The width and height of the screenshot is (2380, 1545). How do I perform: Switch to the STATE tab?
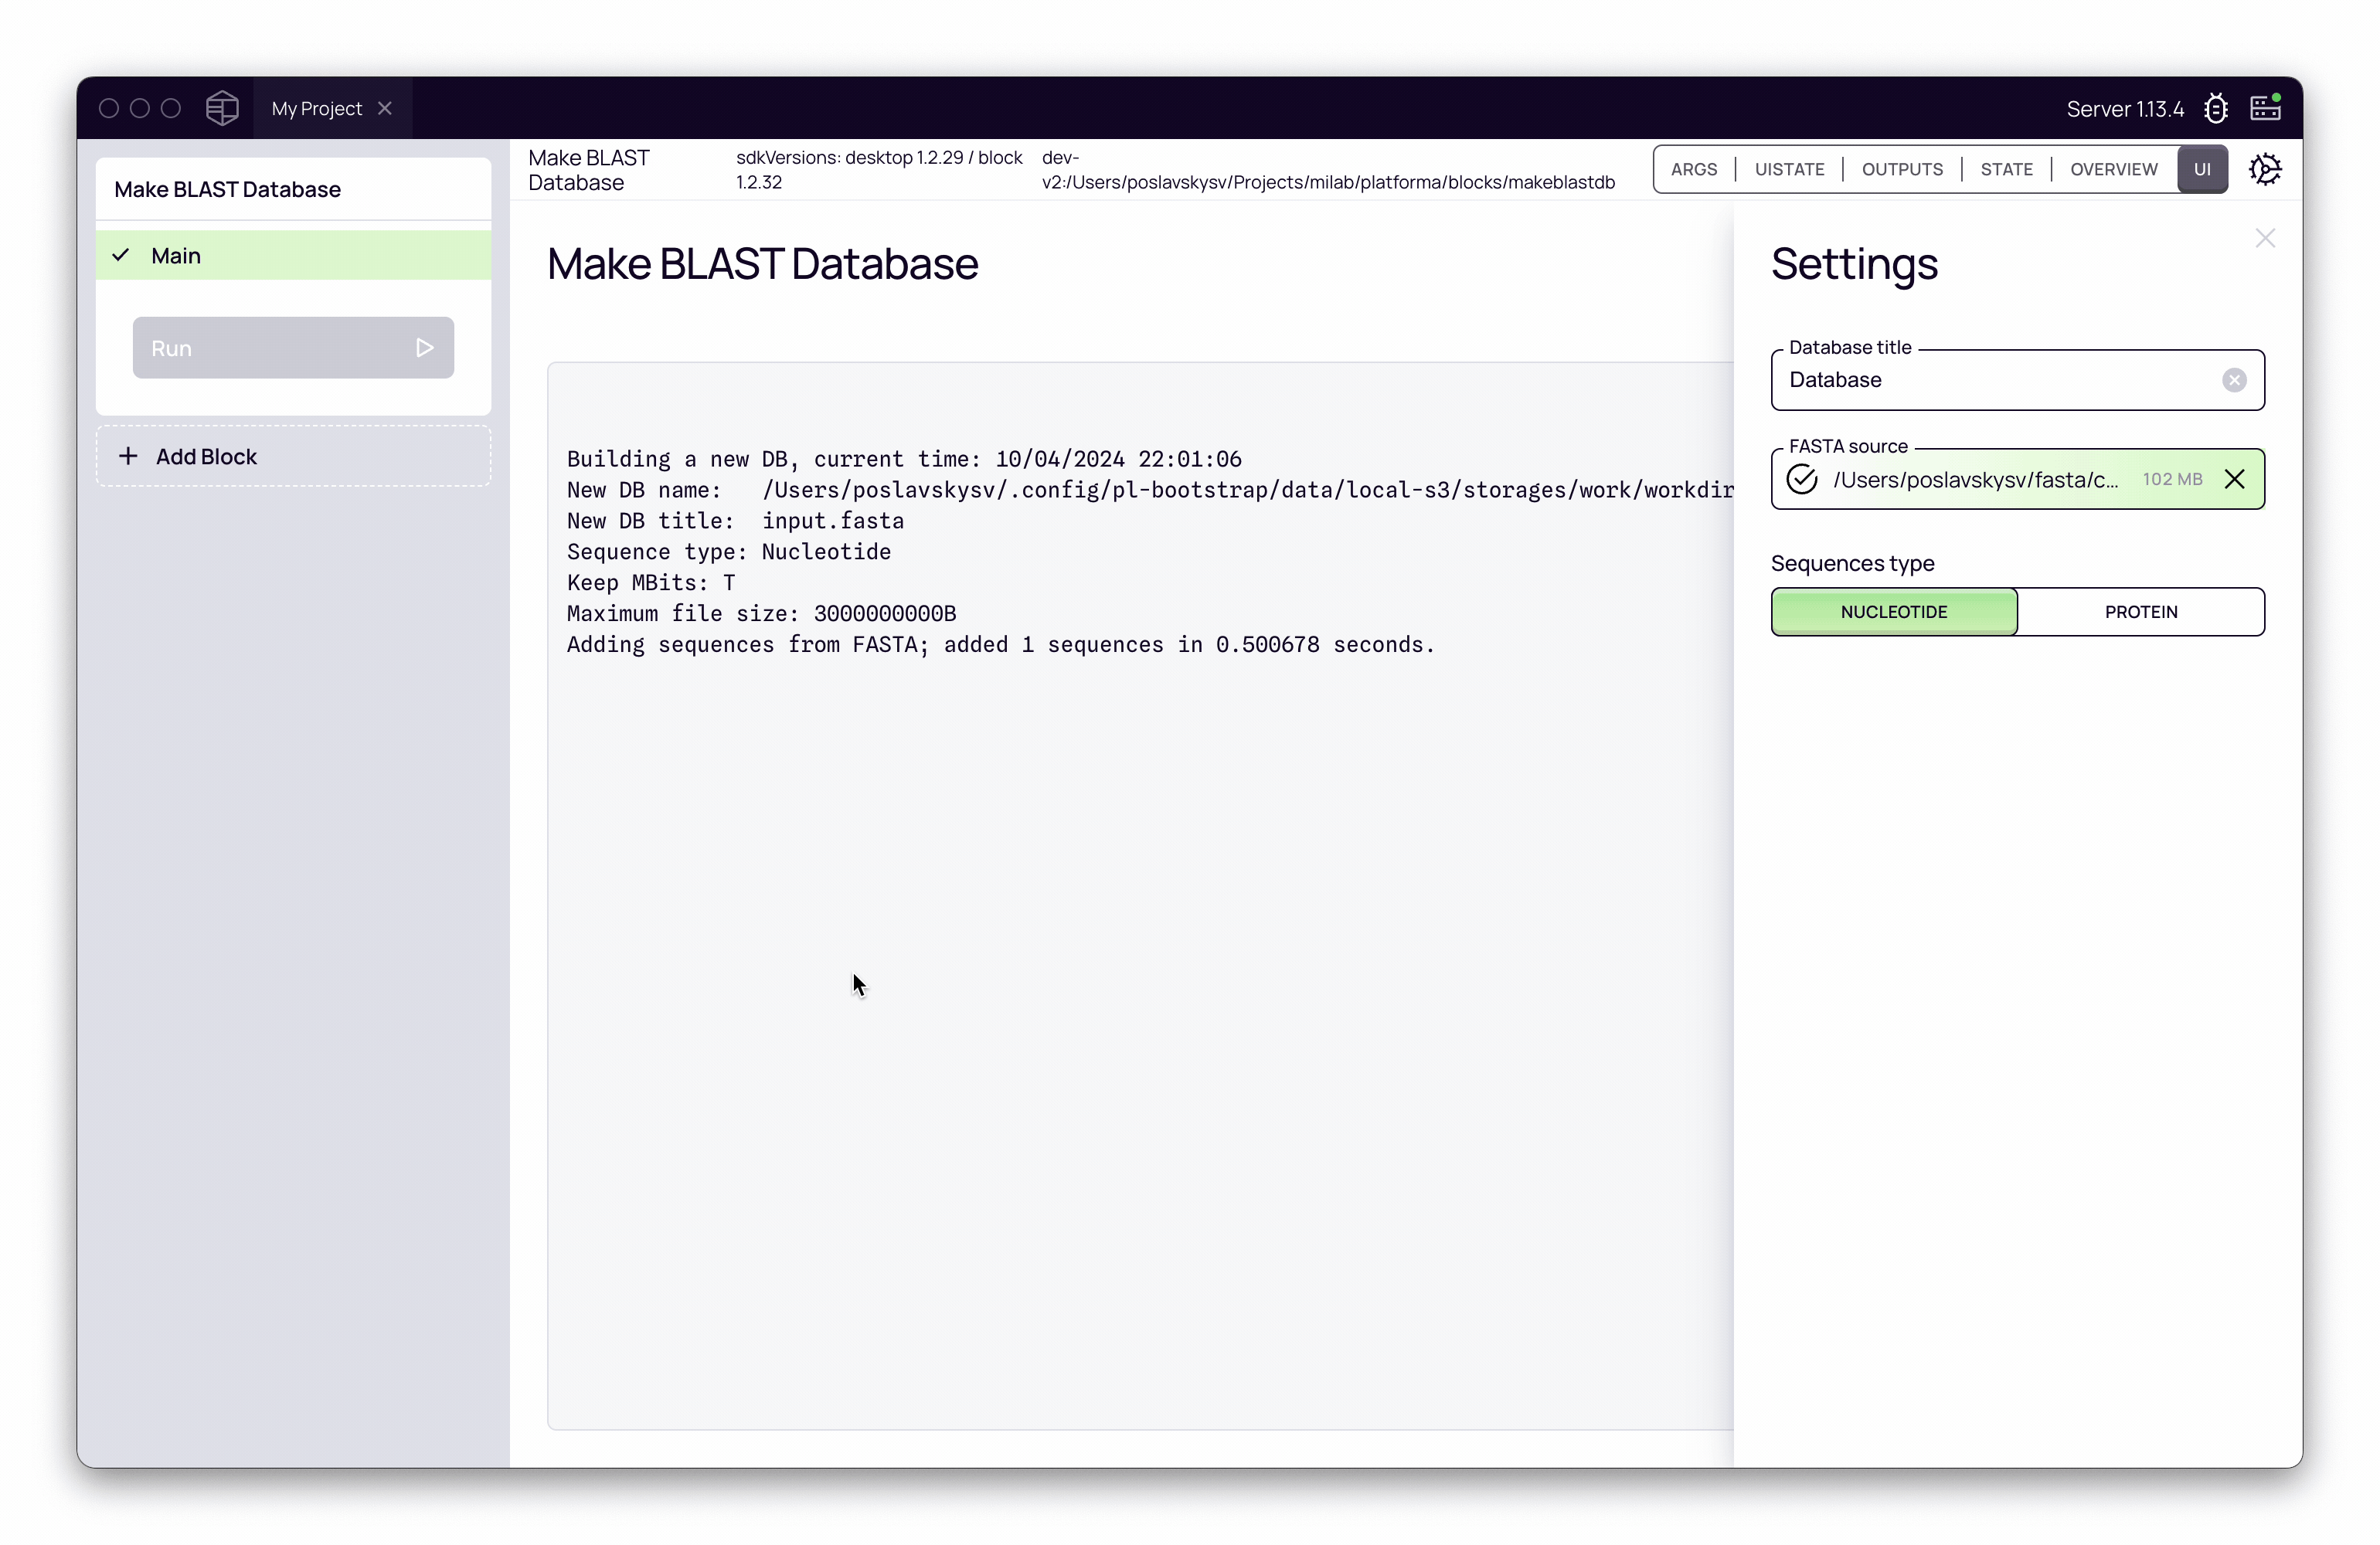(2006, 169)
